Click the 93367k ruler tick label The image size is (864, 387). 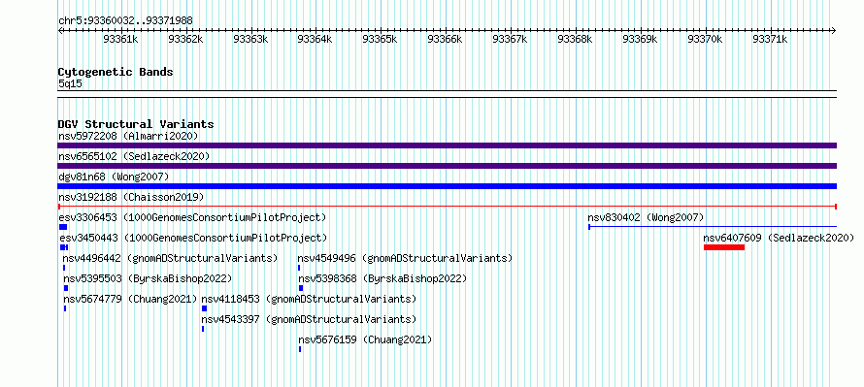coord(510,39)
